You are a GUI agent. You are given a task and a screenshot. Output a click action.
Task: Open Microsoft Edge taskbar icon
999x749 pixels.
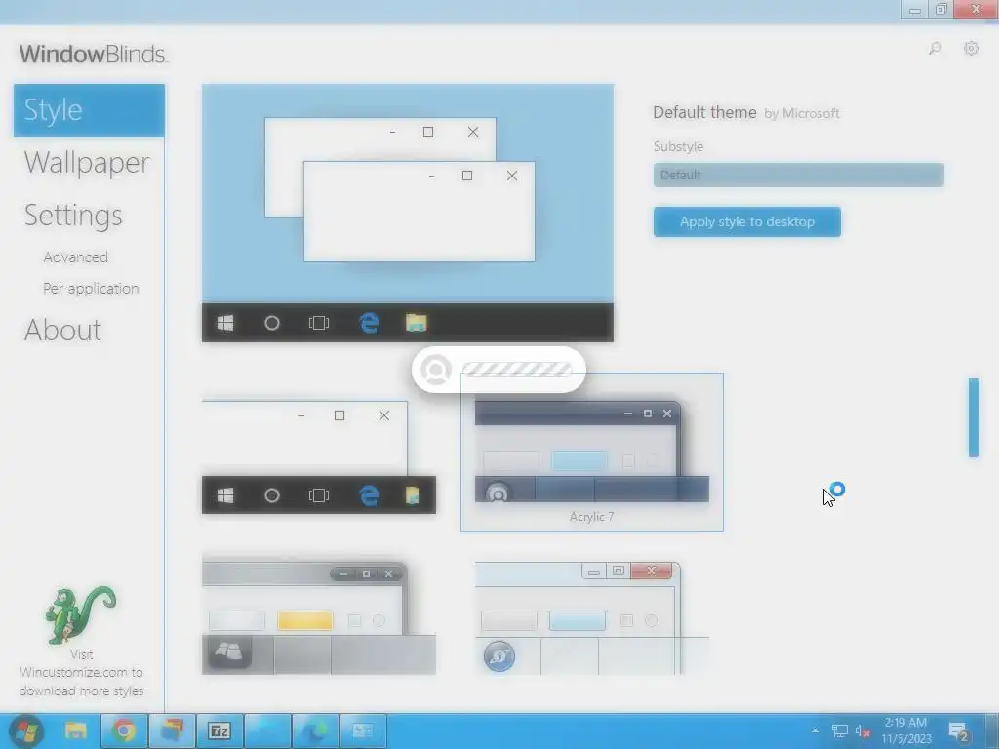(315, 730)
